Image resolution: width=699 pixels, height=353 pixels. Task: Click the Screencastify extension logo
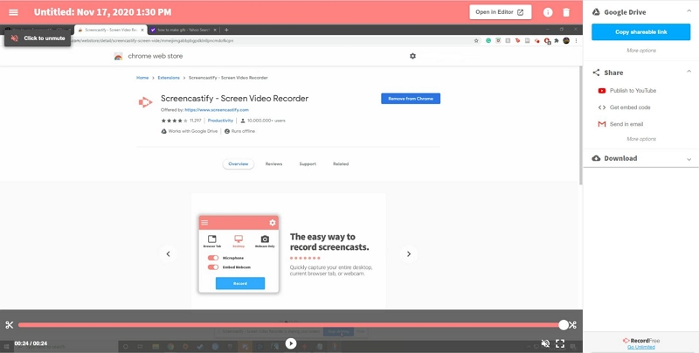click(x=145, y=102)
